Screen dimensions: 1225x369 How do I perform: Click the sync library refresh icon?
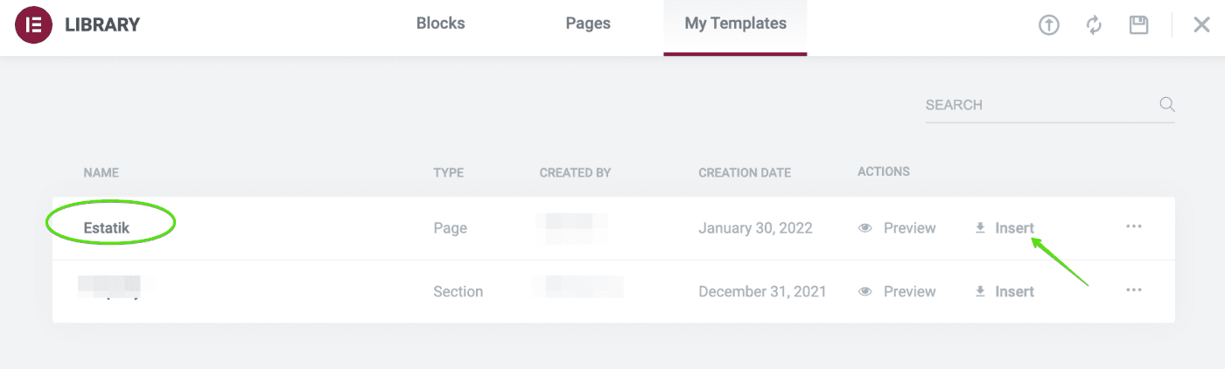(1094, 25)
